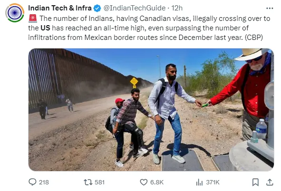Click the 218 replies count

pyautogui.click(x=44, y=182)
